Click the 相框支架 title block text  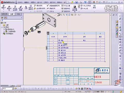point(97,77)
